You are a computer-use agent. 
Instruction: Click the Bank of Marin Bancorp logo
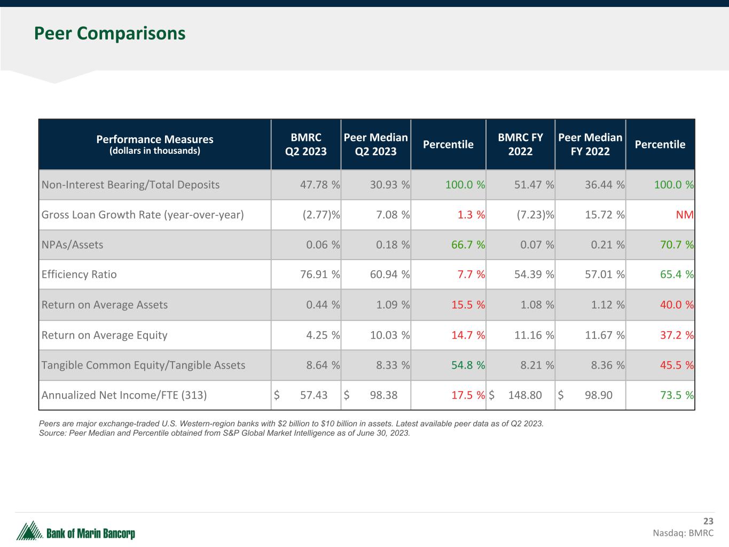(x=76, y=532)
